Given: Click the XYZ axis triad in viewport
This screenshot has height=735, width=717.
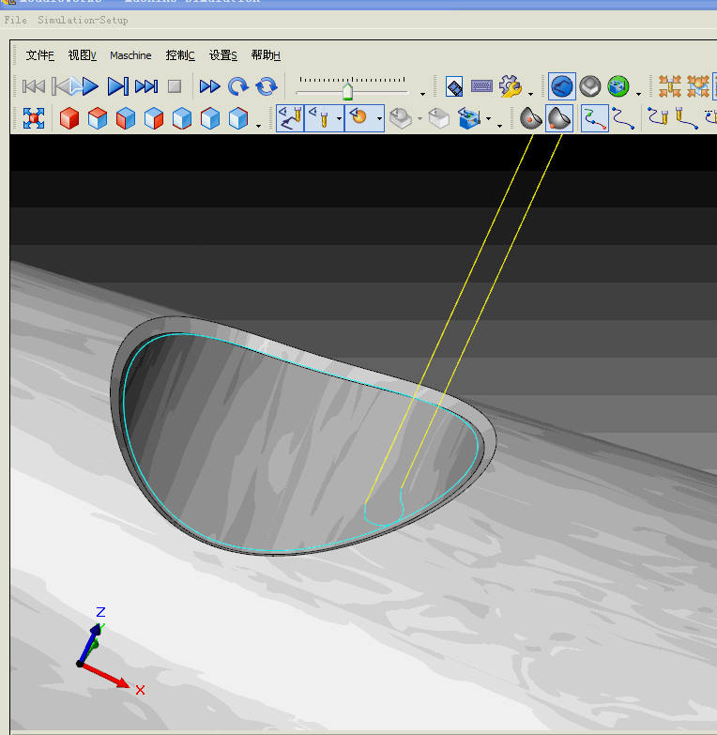Looking at the screenshot, I should [110, 651].
